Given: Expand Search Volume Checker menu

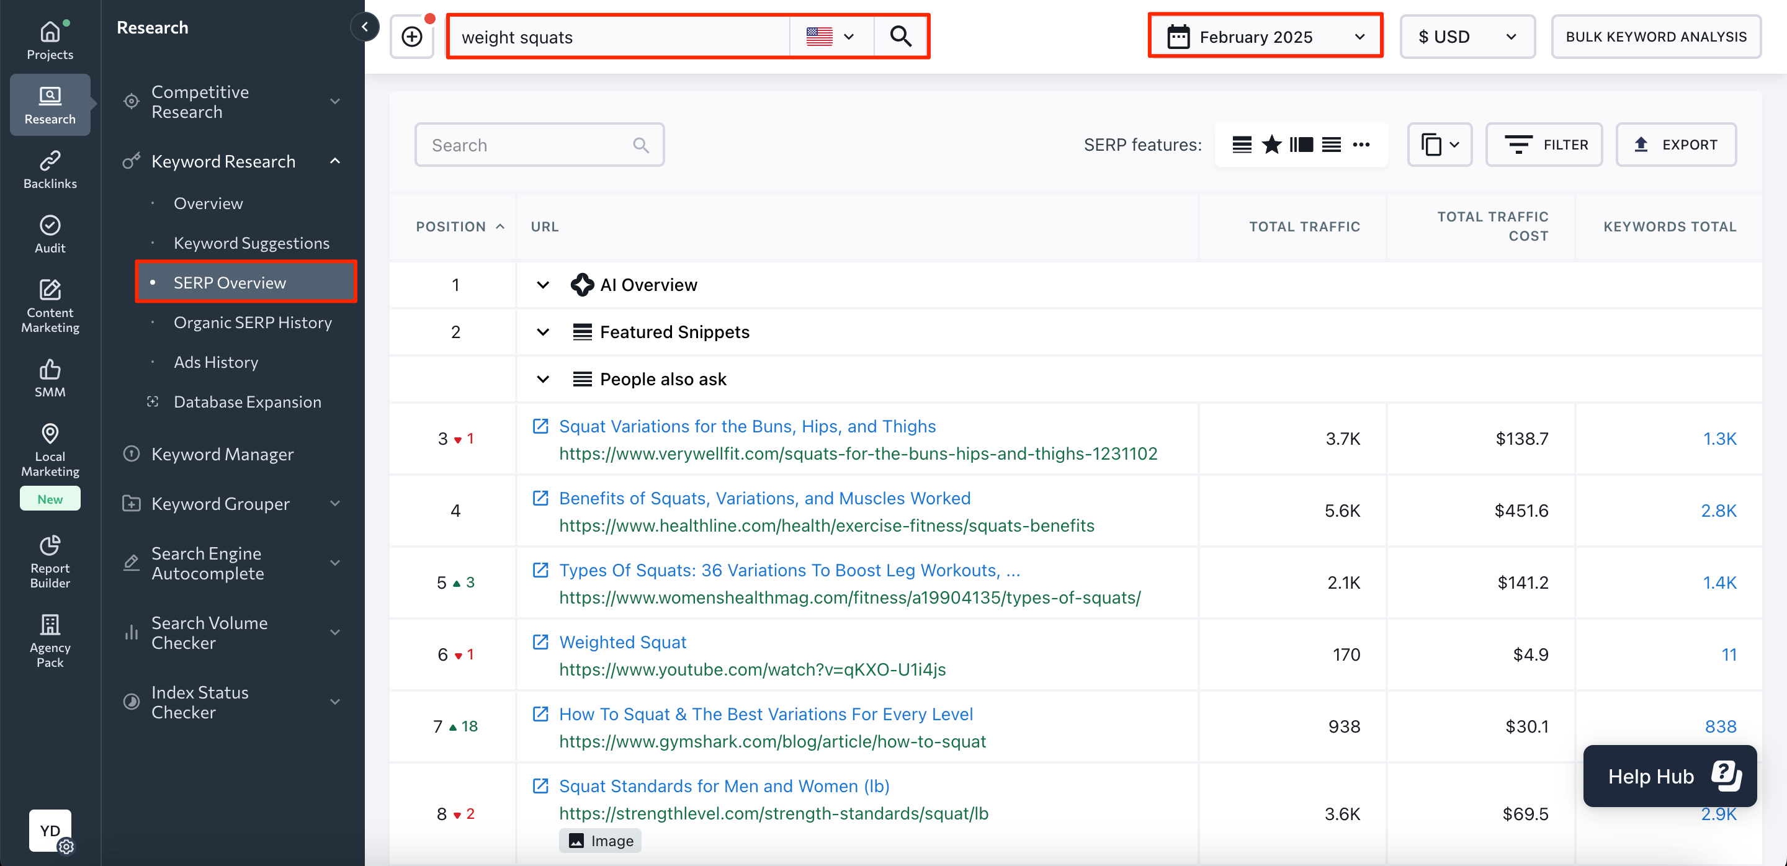Looking at the screenshot, I should 335,632.
